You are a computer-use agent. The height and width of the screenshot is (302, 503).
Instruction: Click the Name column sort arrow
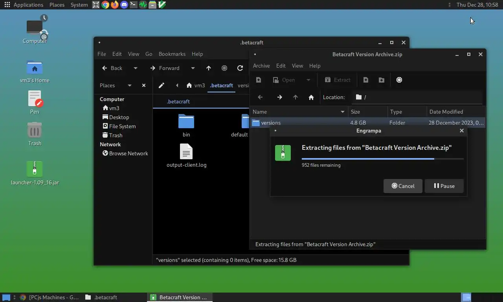[x=343, y=112]
